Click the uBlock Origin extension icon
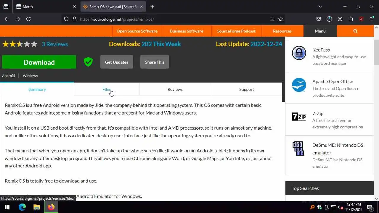This screenshot has height=213, width=379. pyautogui.click(x=361, y=19)
